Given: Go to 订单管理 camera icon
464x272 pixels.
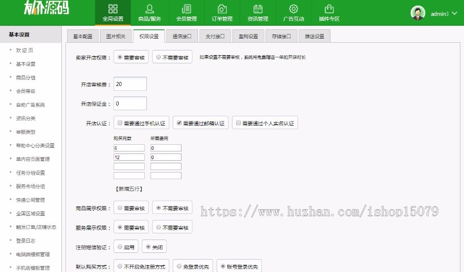Looking at the screenshot, I should [222, 9].
